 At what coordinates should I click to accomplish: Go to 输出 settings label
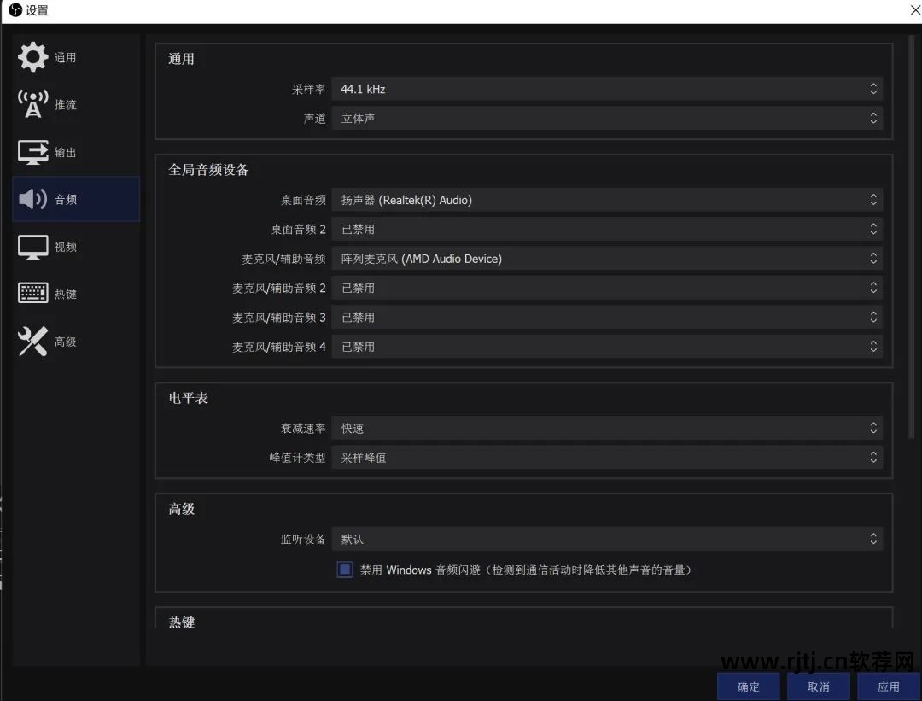click(65, 152)
